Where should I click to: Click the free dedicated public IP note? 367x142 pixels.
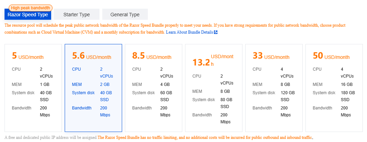click(x=51, y=138)
